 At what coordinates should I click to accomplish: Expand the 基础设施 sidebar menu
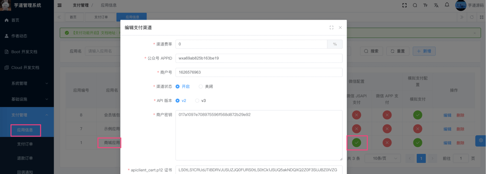pyautogui.click(x=27, y=99)
